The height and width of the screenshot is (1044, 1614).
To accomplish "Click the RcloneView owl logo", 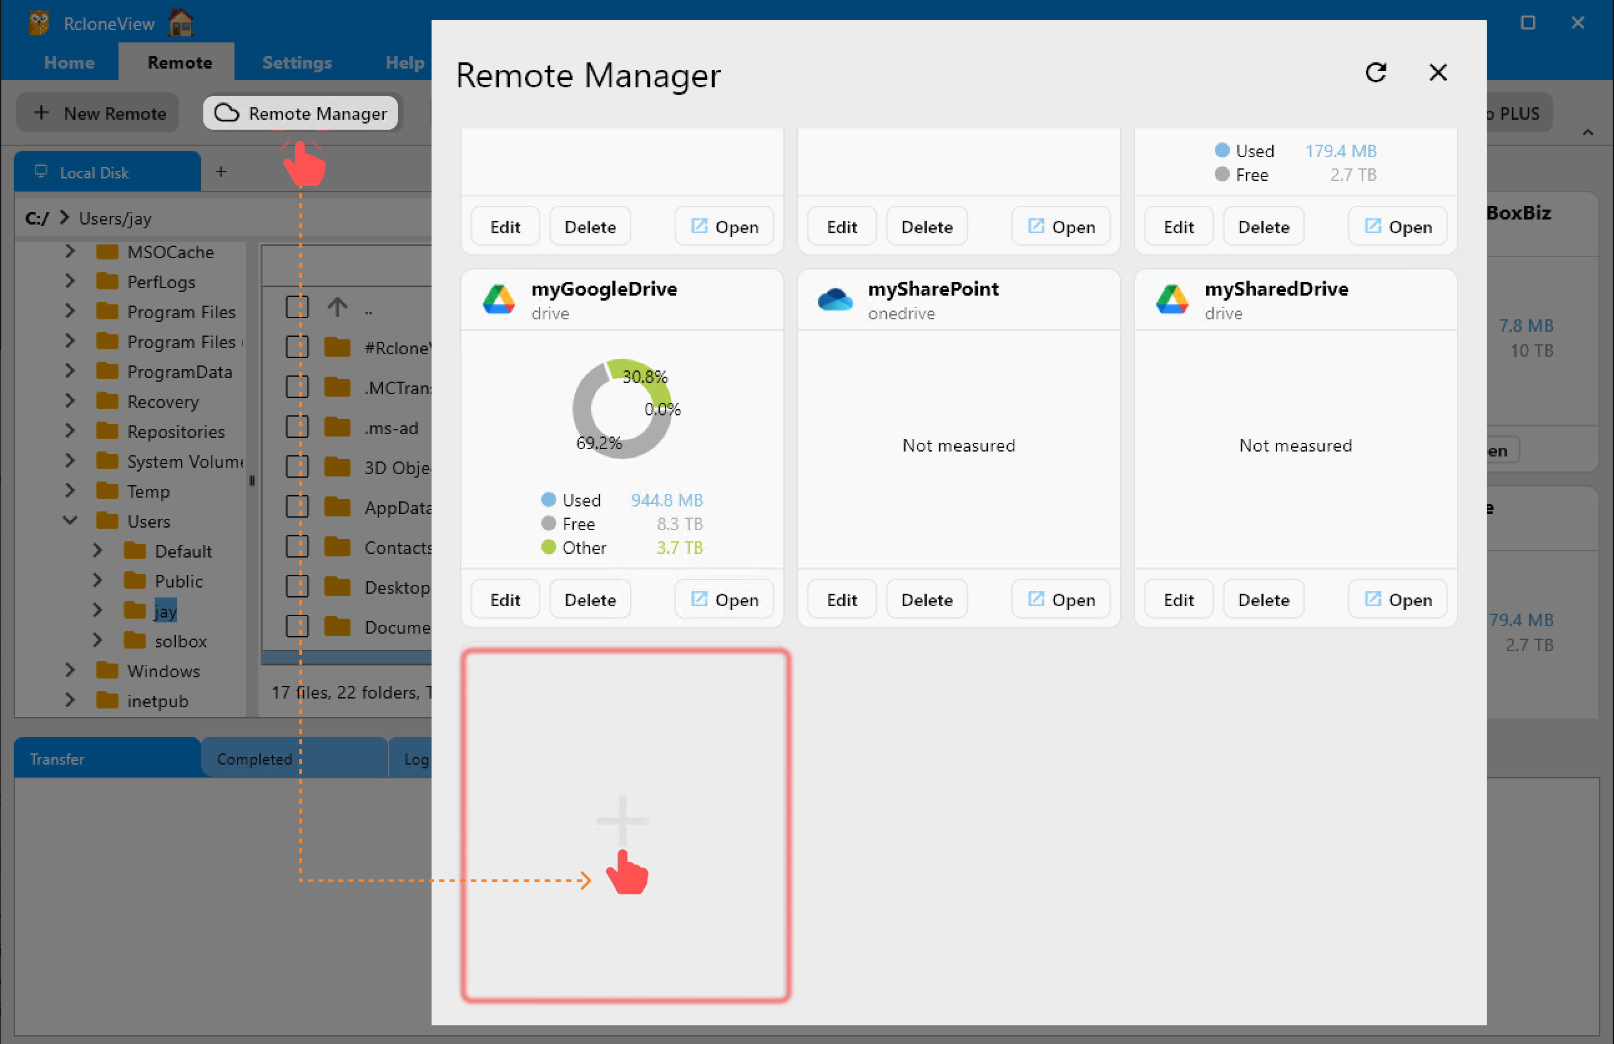I will [39, 22].
